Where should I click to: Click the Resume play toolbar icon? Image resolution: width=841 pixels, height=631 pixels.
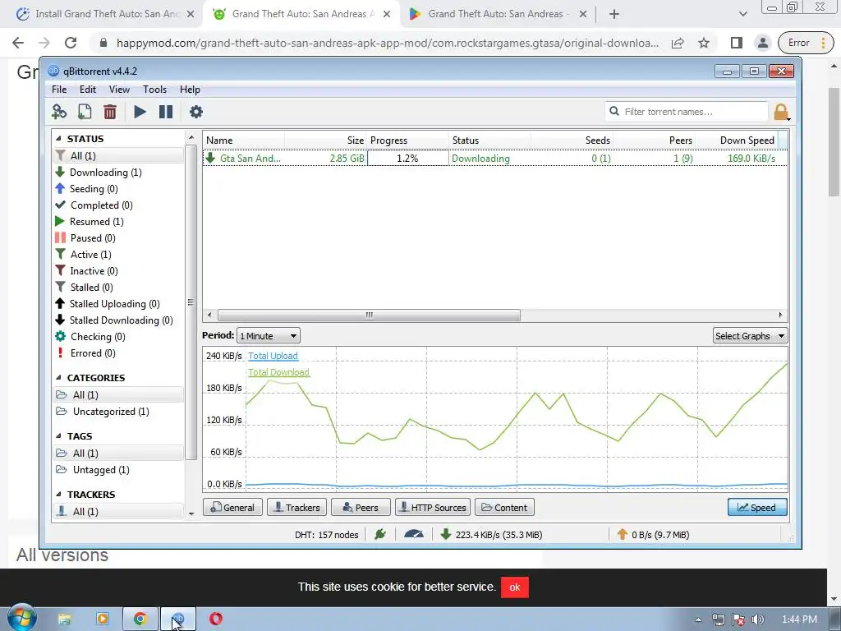click(x=140, y=112)
